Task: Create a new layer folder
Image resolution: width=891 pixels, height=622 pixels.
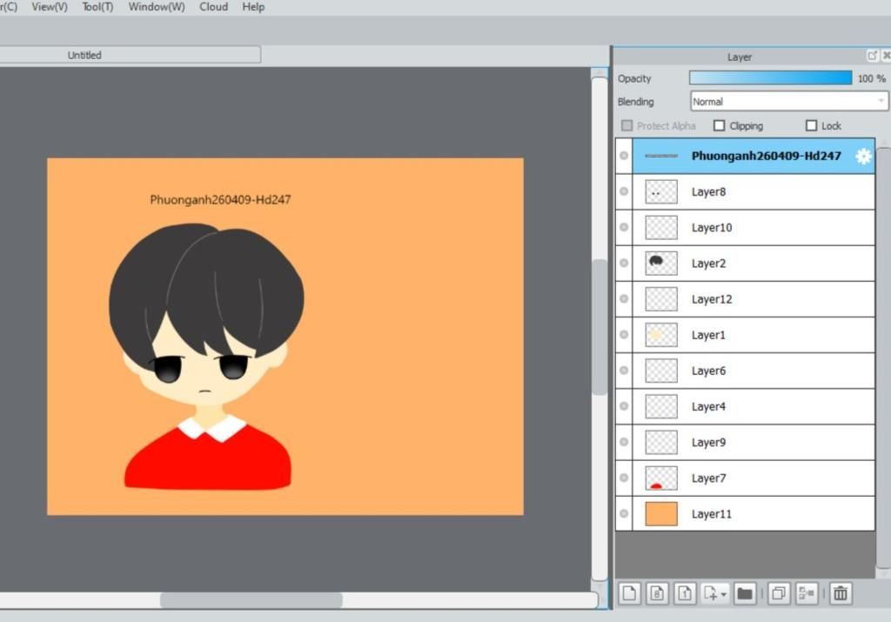Action: 745,593
